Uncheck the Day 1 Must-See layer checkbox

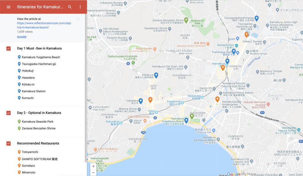pos(8,48)
